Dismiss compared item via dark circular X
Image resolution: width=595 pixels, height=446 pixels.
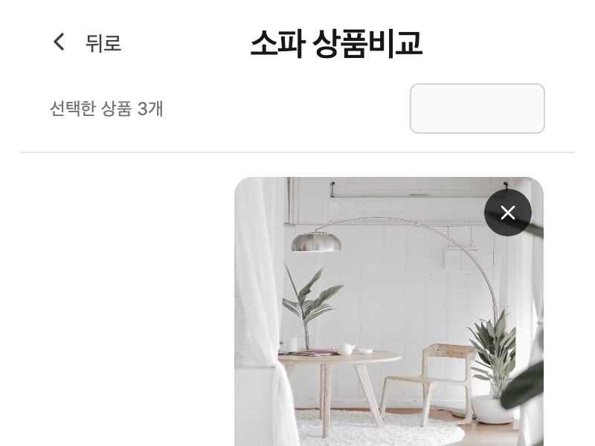point(508,213)
